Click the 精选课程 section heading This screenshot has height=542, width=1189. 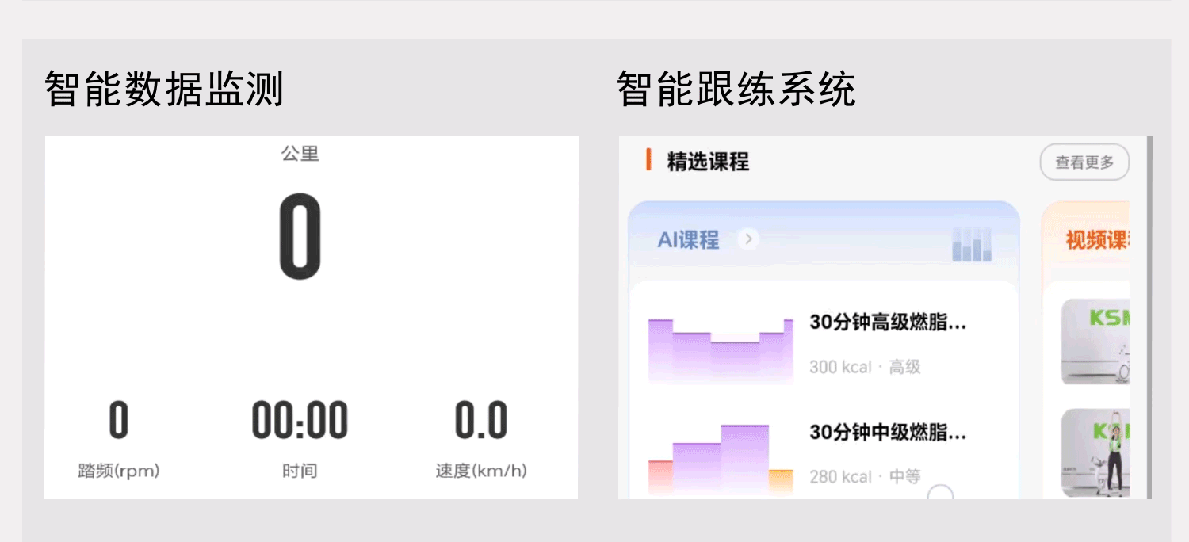[x=707, y=162]
